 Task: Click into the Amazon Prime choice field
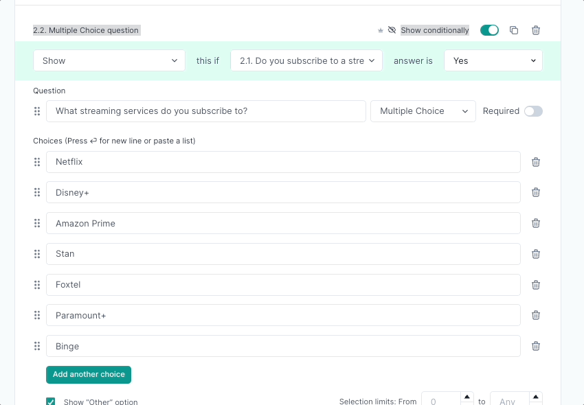[283, 223]
